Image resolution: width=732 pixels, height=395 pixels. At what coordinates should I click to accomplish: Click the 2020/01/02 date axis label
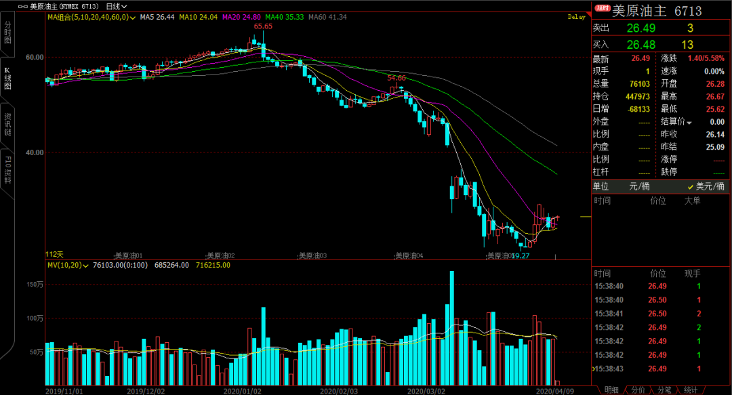point(242,391)
